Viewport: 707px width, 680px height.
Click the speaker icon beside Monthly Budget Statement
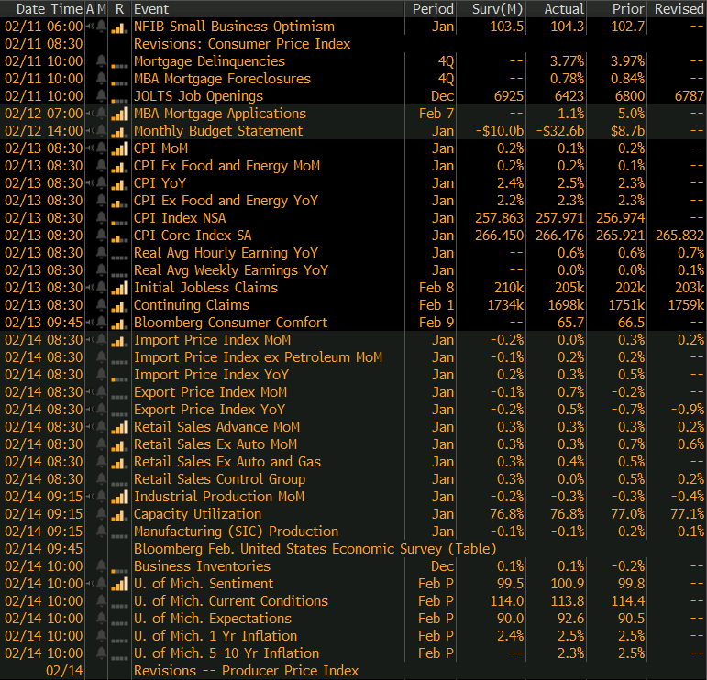pos(89,131)
